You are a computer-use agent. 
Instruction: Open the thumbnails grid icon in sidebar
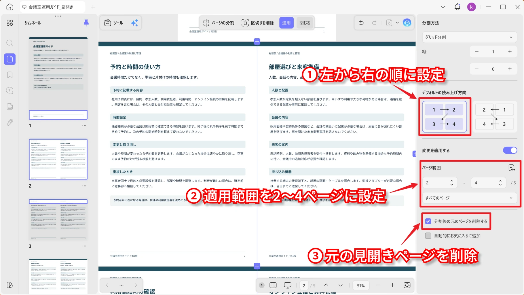(10, 23)
